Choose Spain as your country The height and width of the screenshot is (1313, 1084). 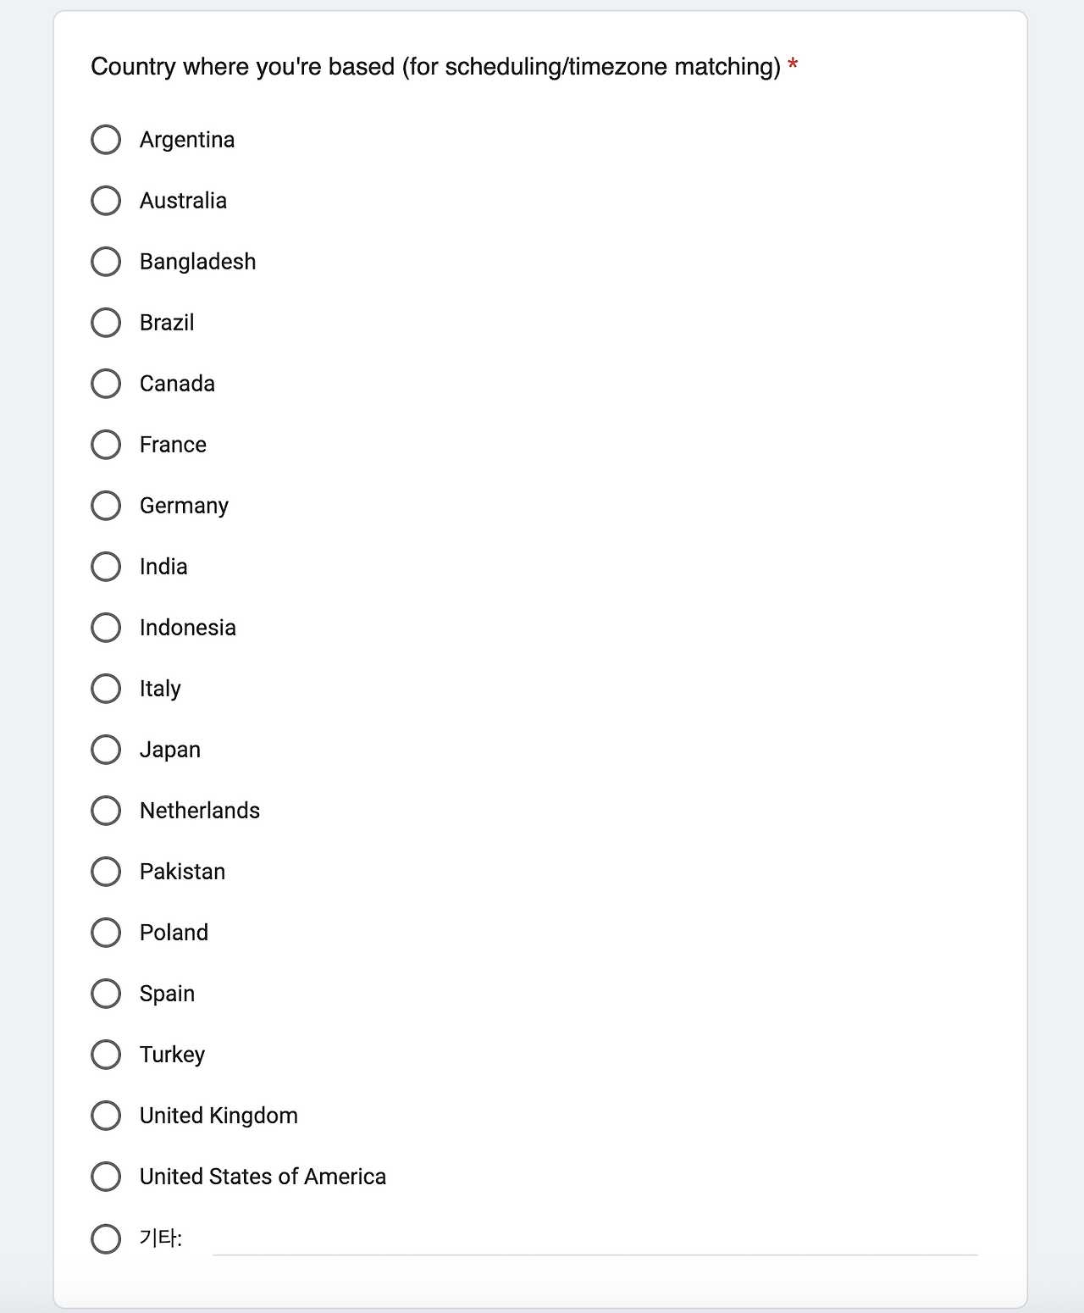106,994
